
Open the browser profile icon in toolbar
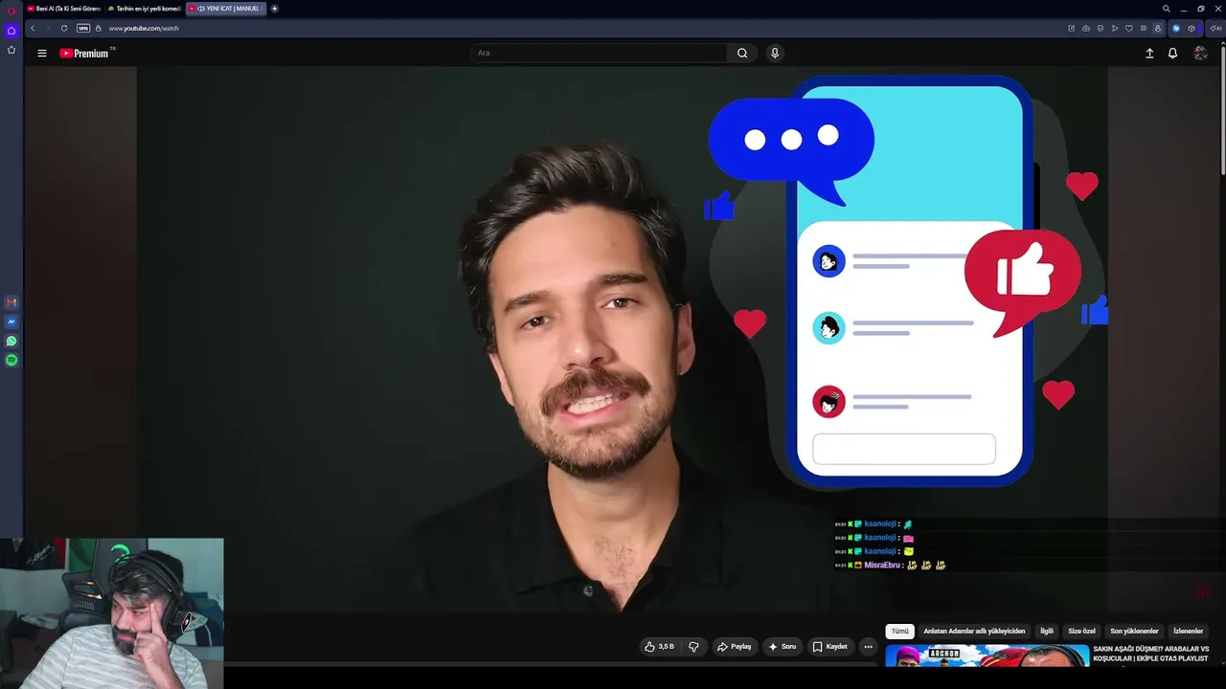click(x=1158, y=29)
